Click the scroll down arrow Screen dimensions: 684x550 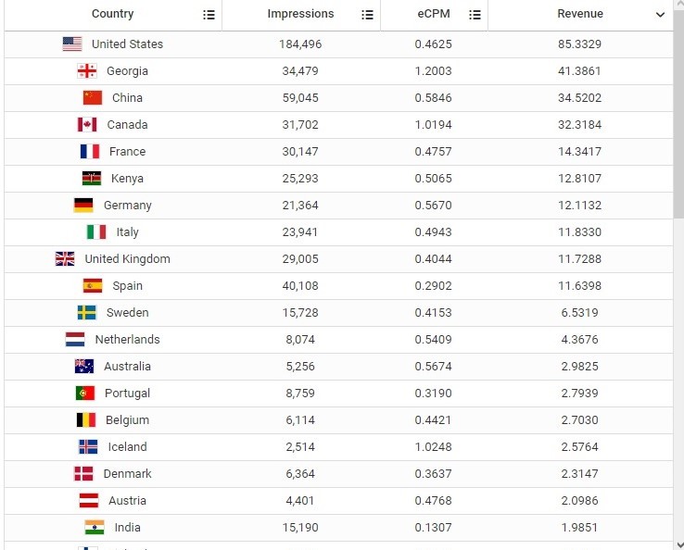click(679, 544)
